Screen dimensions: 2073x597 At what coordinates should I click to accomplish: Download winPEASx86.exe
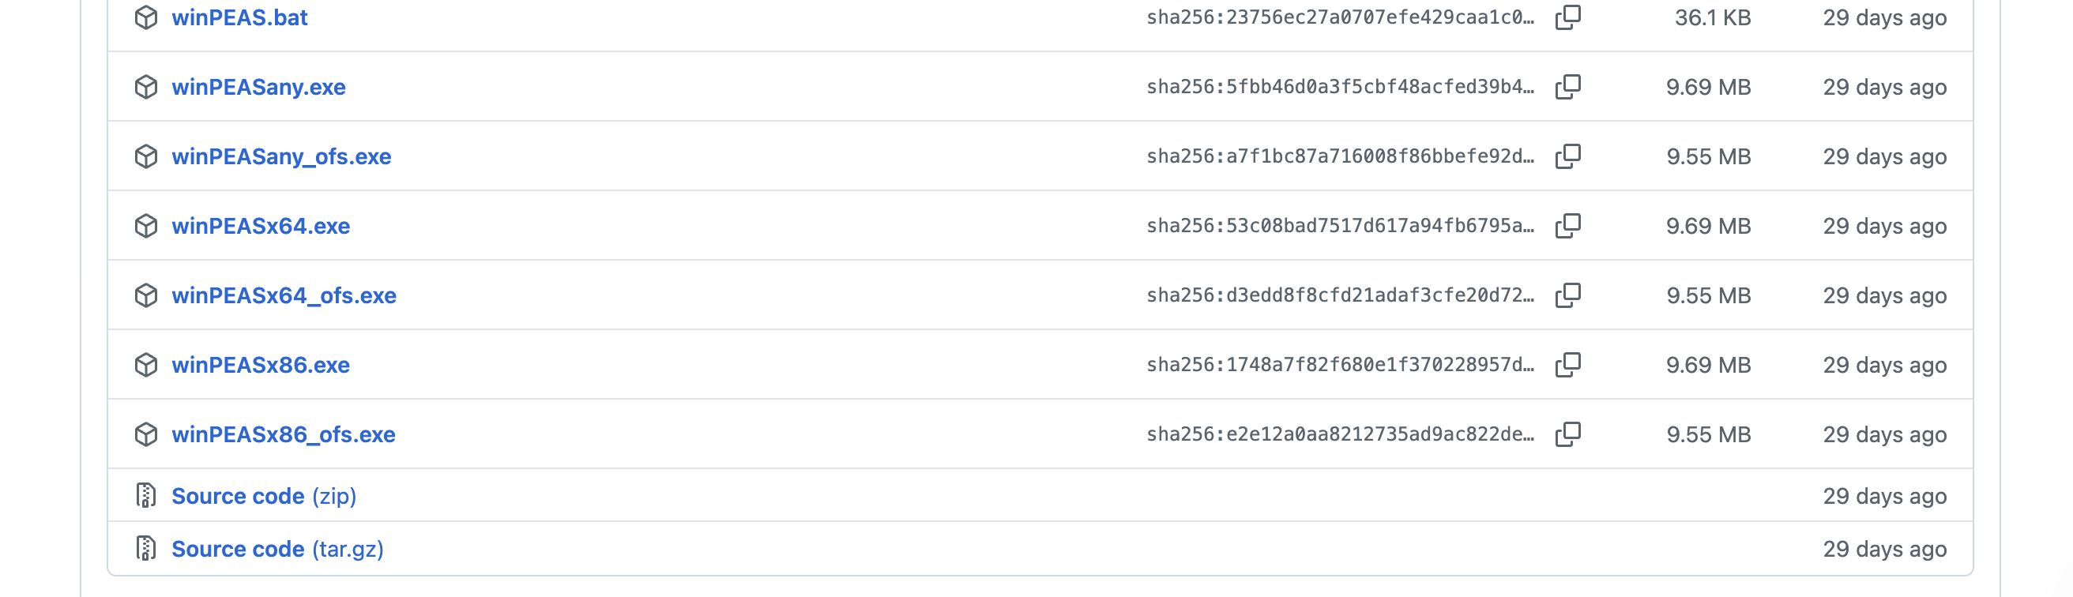point(261,366)
